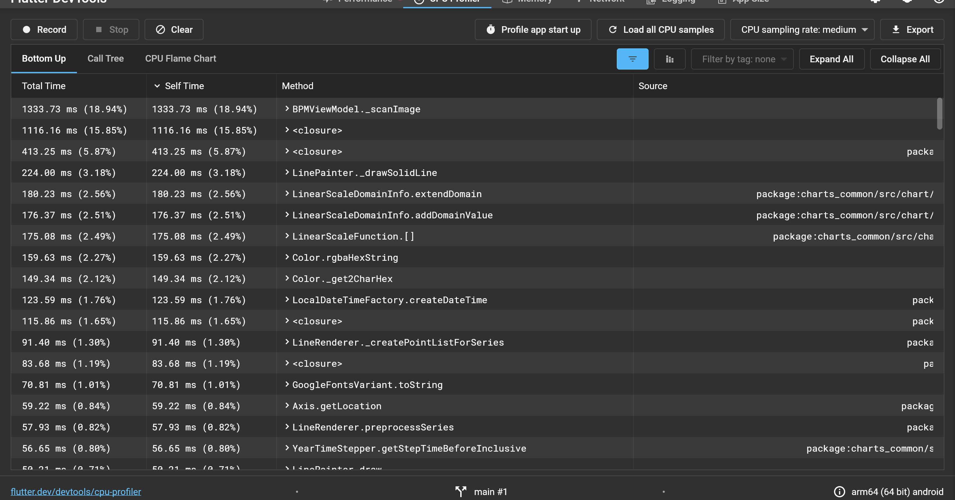Image resolution: width=955 pixels, height=500 pixels.
Task: Expand the Color._get2CharHex row
Action: (286, 278)
